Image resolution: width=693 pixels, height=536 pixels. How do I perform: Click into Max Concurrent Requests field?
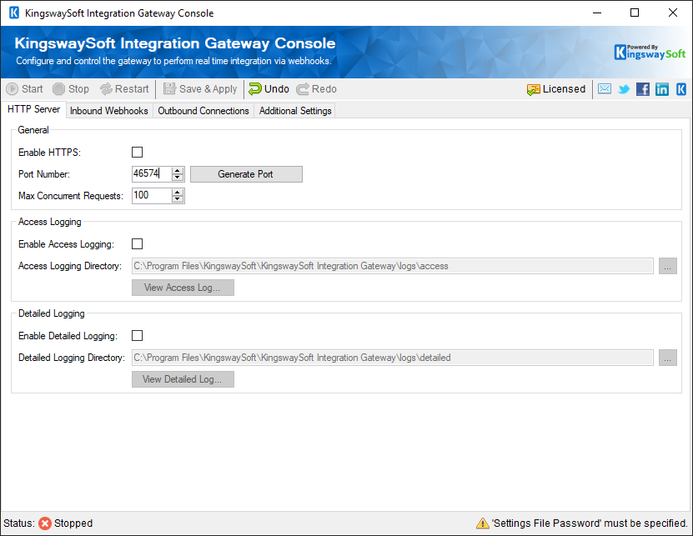(152, 196)
